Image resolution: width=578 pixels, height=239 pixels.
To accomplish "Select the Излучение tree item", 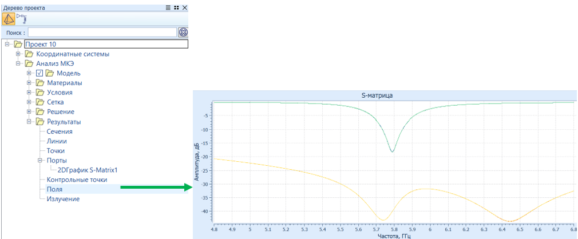I will pyautogui.click(x=63, y=199).
